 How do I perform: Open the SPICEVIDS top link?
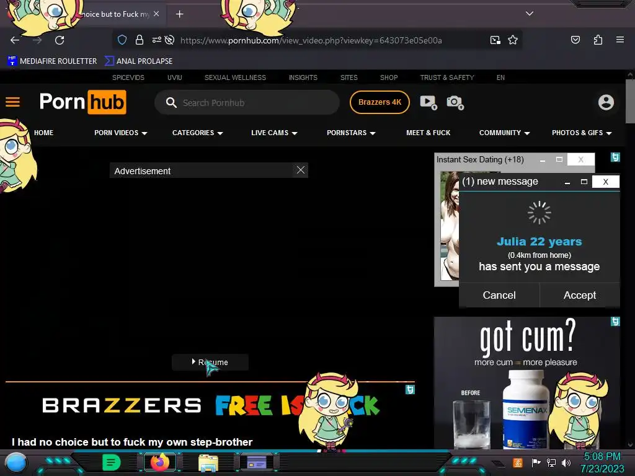point(128,77)
